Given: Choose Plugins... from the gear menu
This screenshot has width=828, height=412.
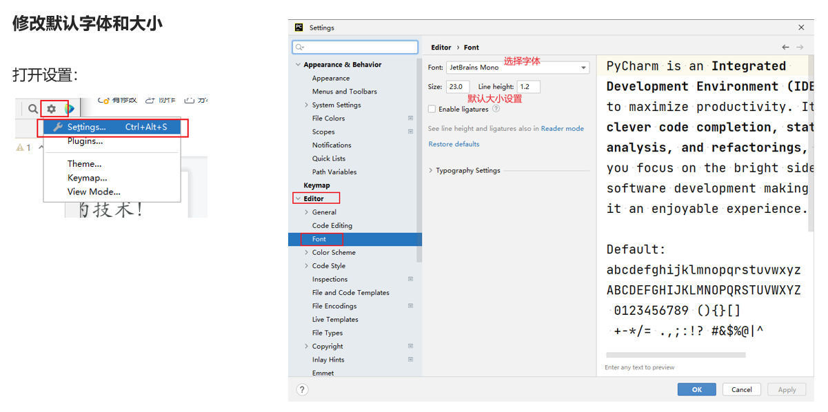Looking at the screenshot, I should 85,141.
